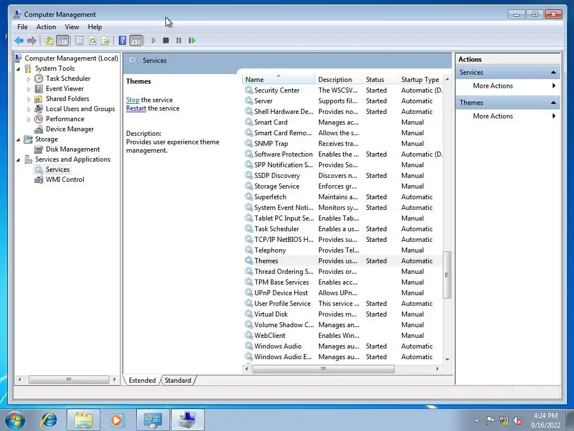Click the muted volume tray icon
The width and height of the screenshot is (574, 431).
[517, 420]
